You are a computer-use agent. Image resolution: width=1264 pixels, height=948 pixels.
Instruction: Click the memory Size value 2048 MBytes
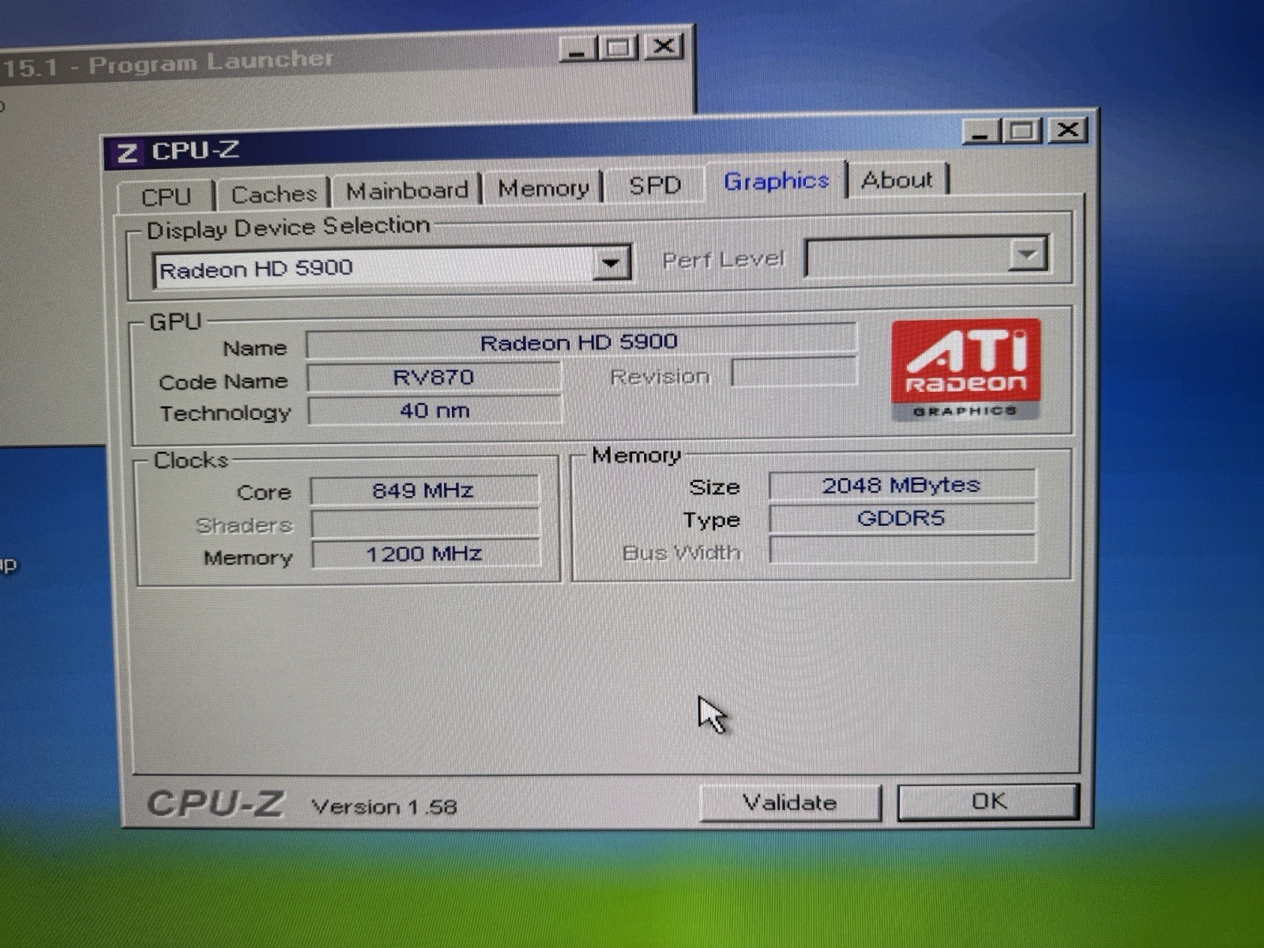[x=901, y=484]
